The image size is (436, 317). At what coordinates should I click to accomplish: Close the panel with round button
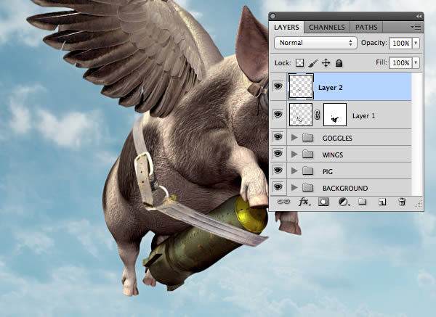tap(273, 17)
